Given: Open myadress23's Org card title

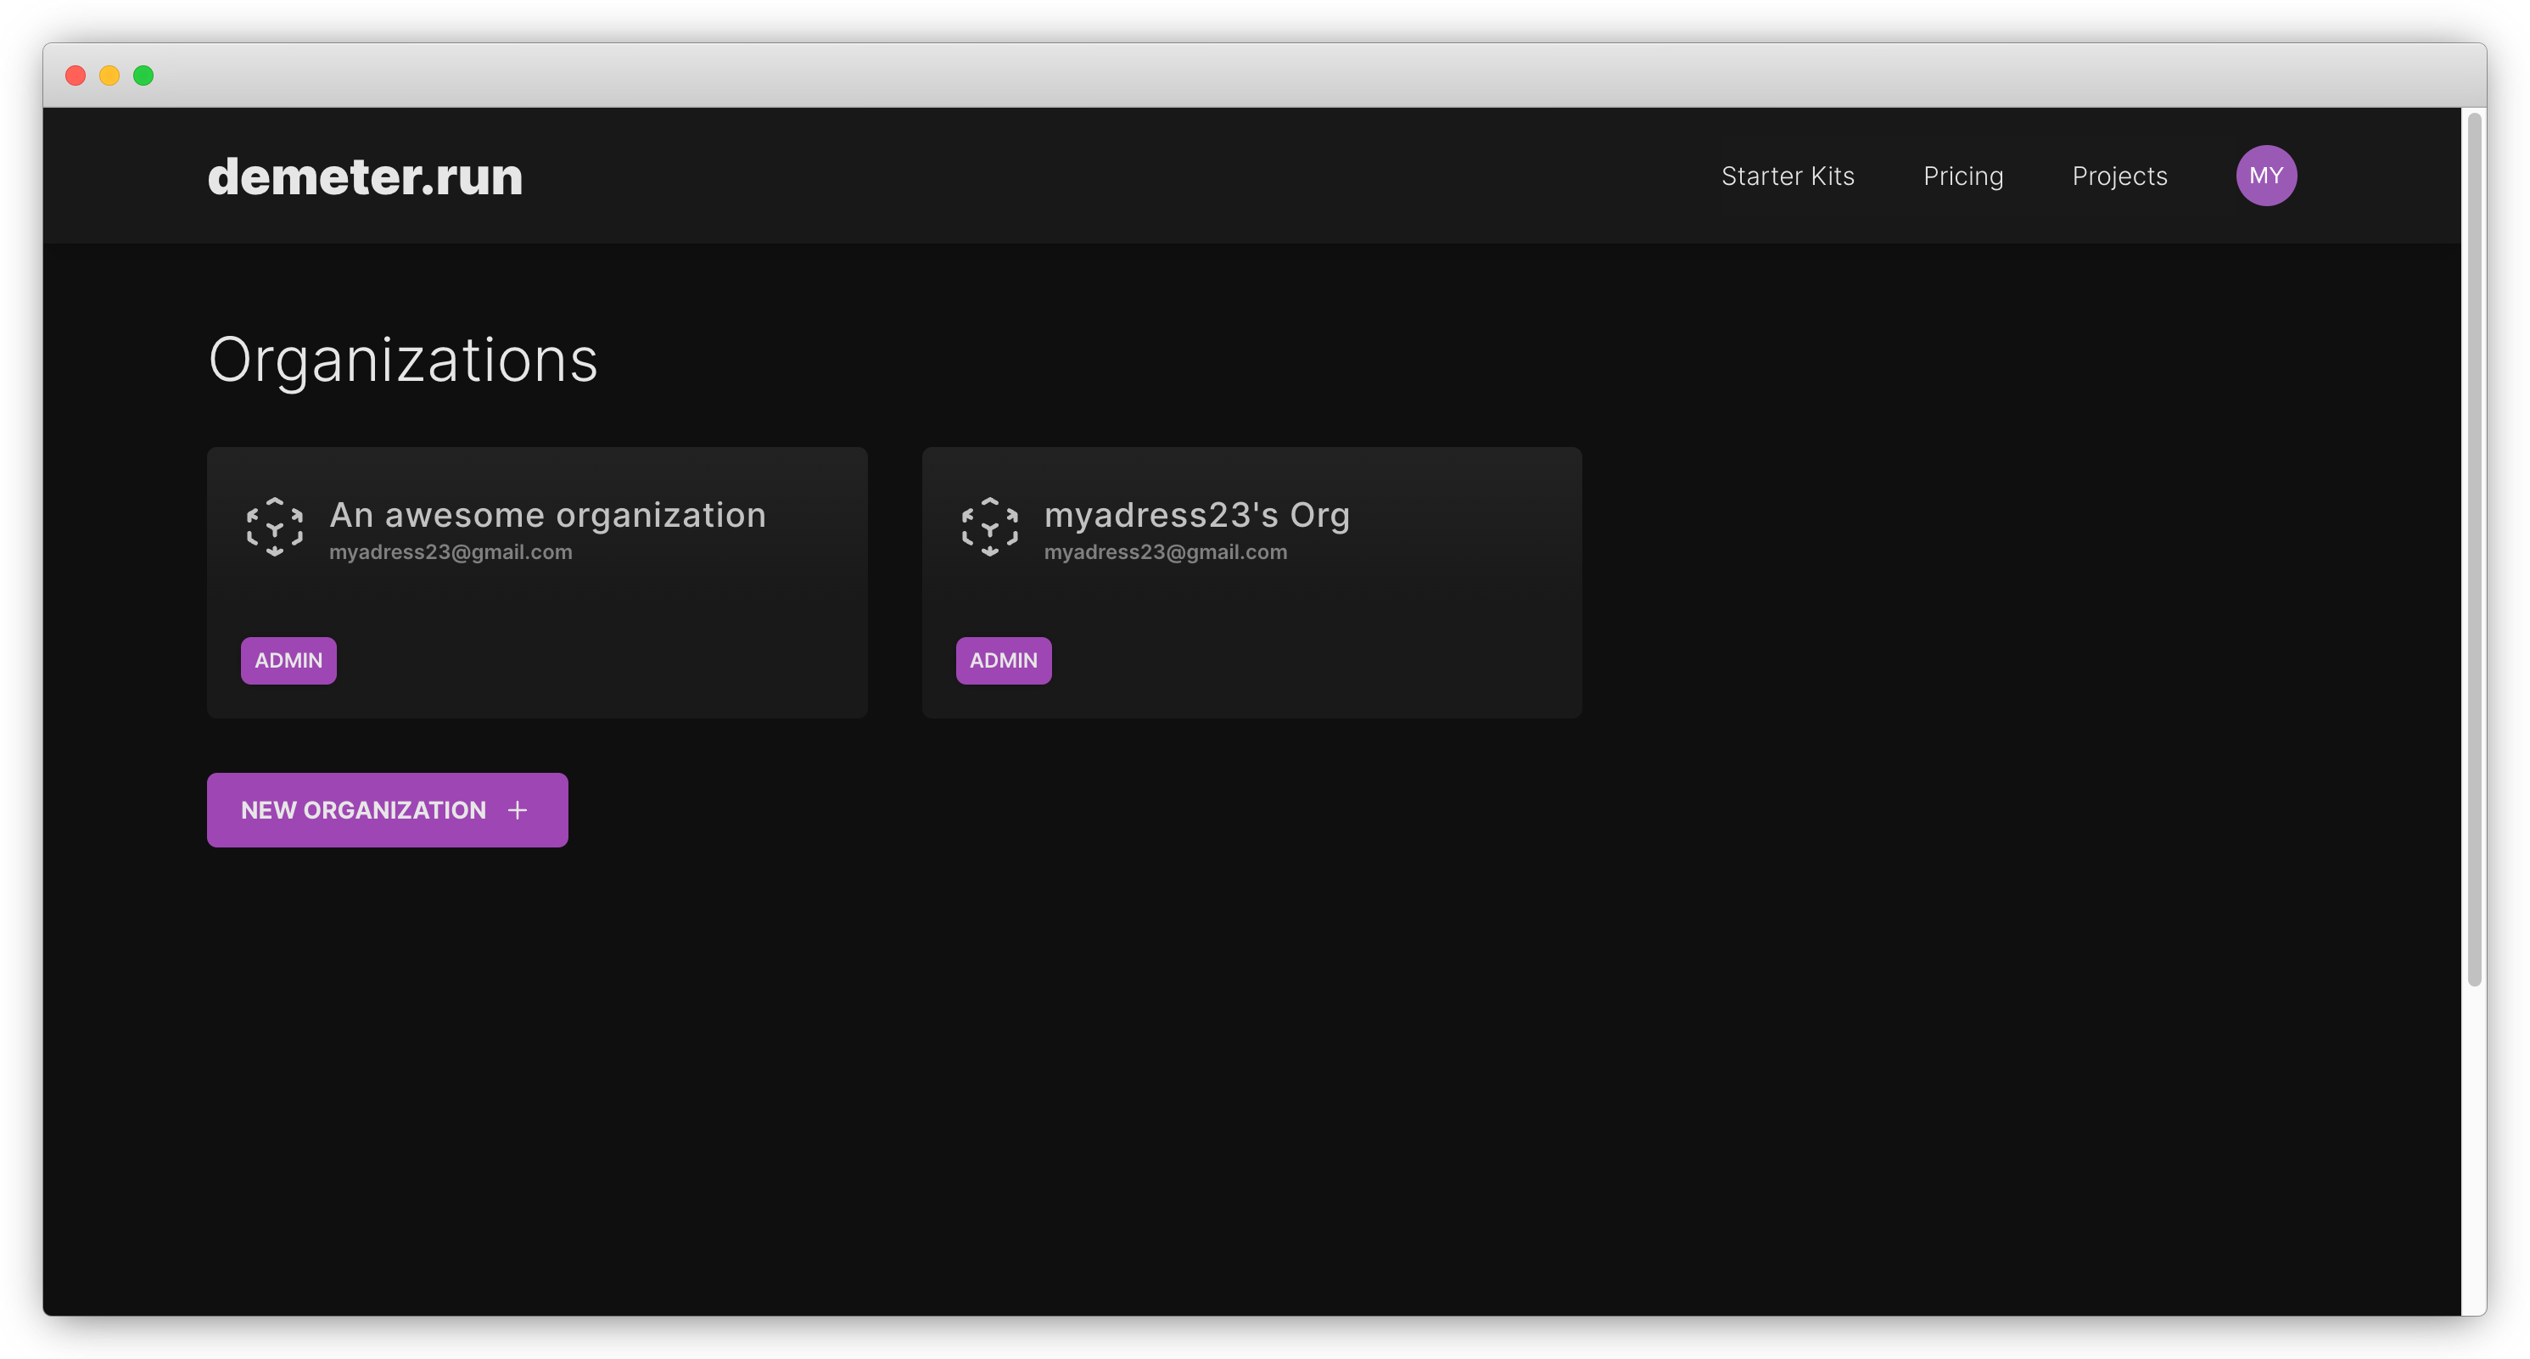Looking at the screenshot, I should coord(1196,515).
